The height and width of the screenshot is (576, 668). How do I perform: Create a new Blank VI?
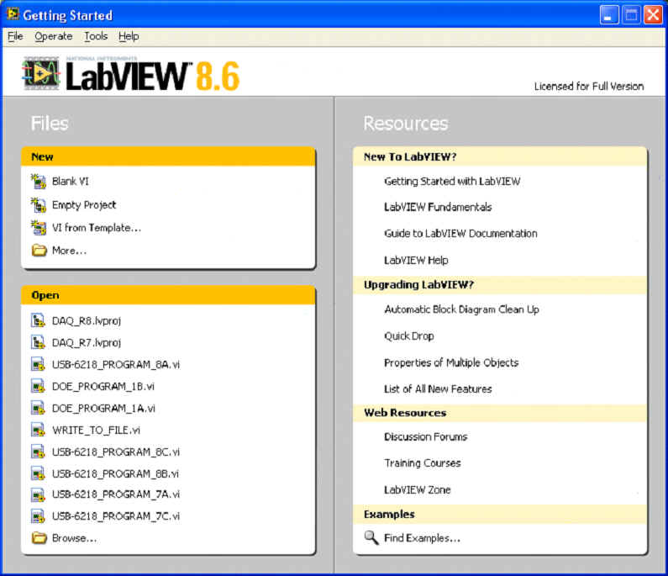point(71,181)
